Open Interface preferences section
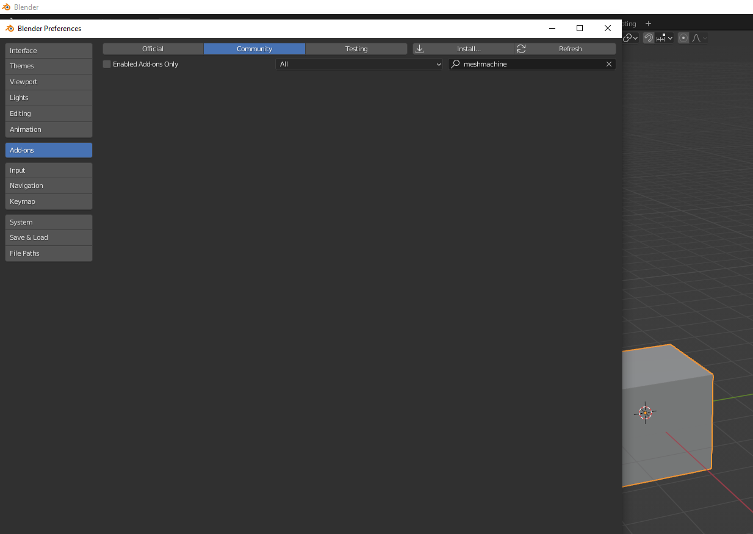 (x=49, y=51)
